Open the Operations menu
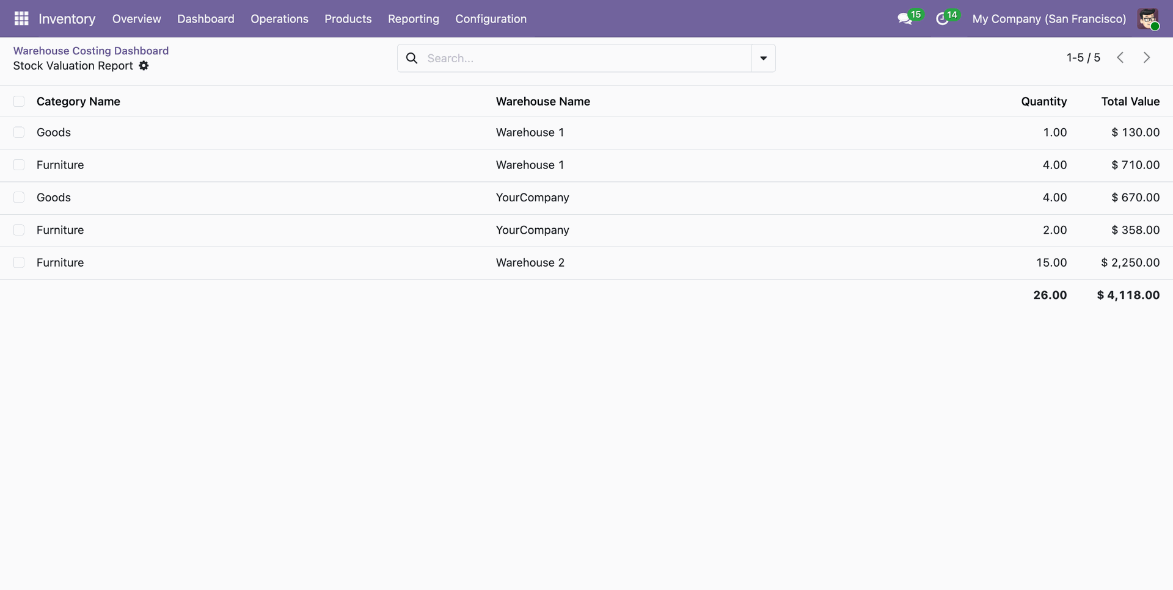The width and height of the screenshot is (1173, 590). pyautogui.click(x=279, y=19)
